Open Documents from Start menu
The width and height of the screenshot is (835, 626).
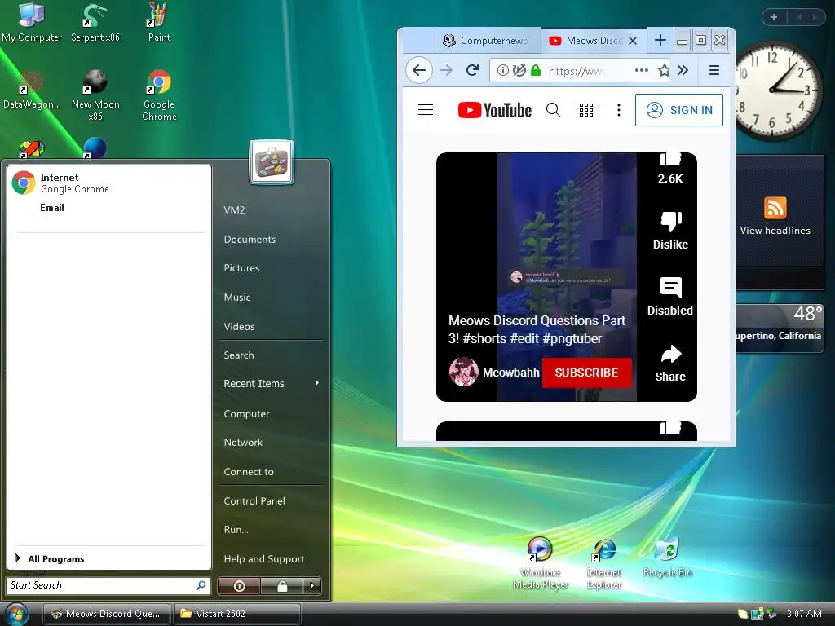click(250, 240)
